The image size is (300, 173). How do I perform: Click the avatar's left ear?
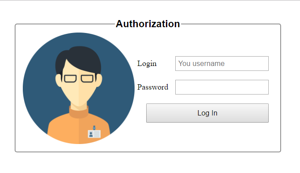[59, 81]
